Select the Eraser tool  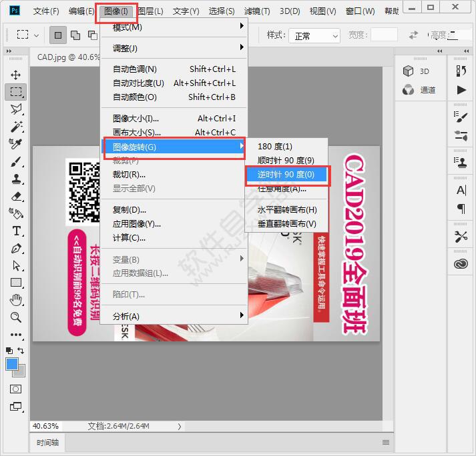16,197
